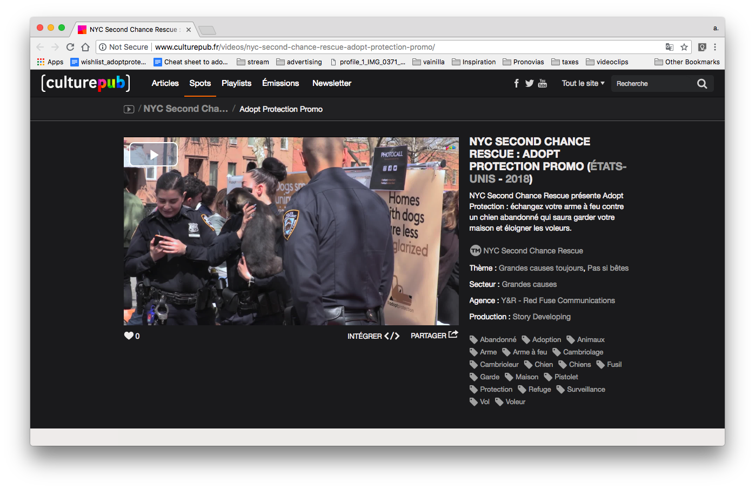Open the Newsletter menu item
This screenshot has height=489, width=755.
point(332,83)
